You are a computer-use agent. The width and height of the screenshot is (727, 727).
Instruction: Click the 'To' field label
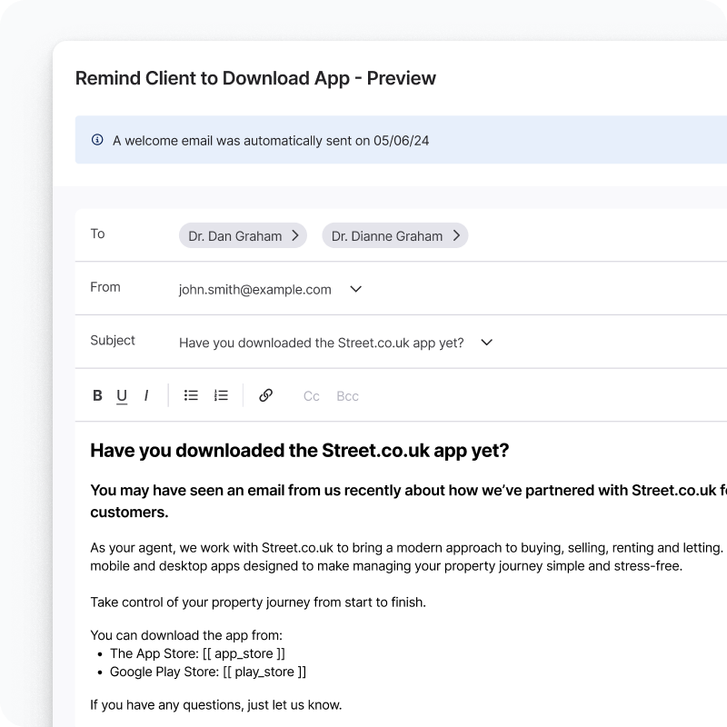97,234
